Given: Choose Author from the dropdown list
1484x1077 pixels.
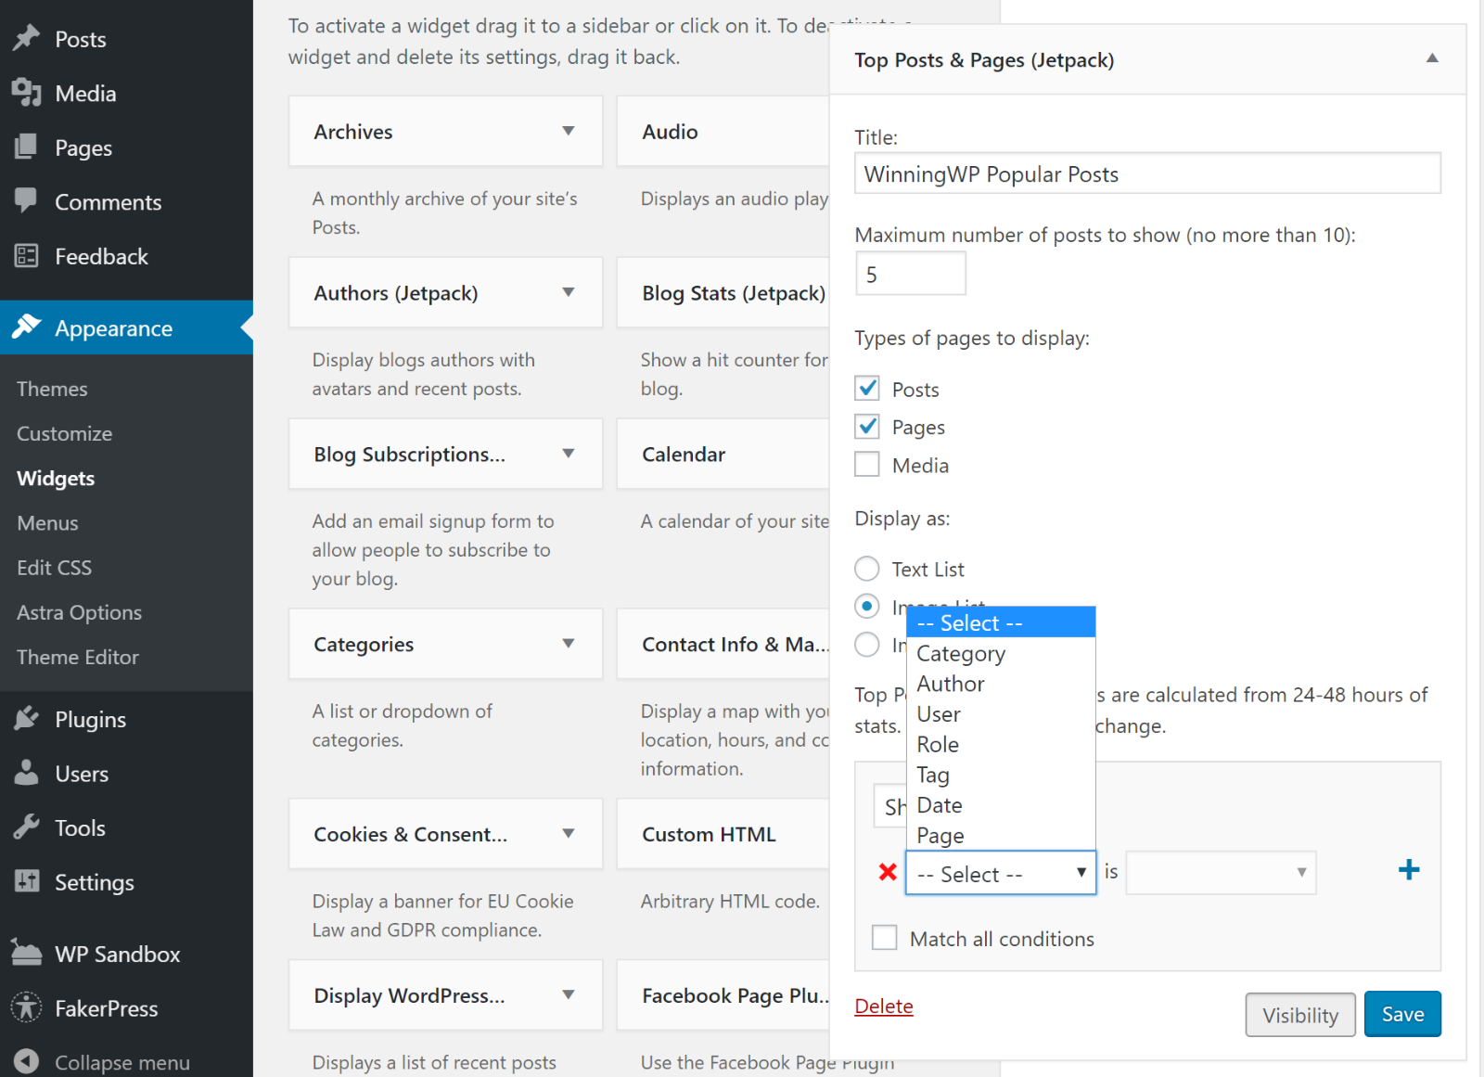Looking at the screenshot, I should point(1001,684).
